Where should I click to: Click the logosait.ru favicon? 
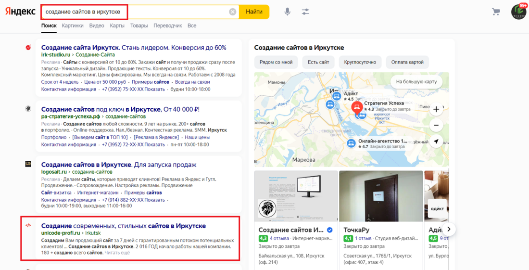tap(28, 164)
